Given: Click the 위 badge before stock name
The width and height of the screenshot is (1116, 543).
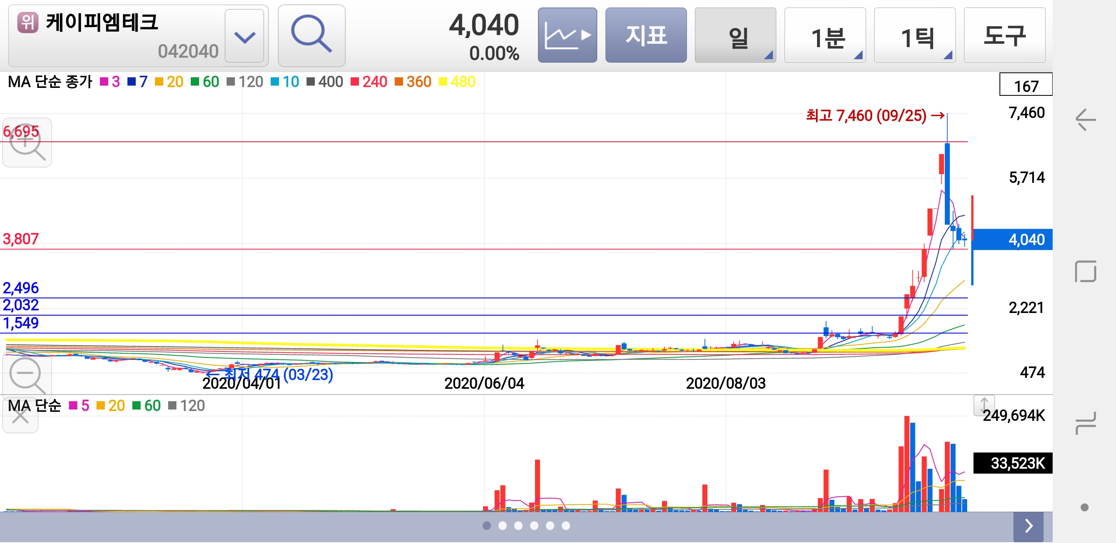Looking at the screenshot, I should click(28, 22).
